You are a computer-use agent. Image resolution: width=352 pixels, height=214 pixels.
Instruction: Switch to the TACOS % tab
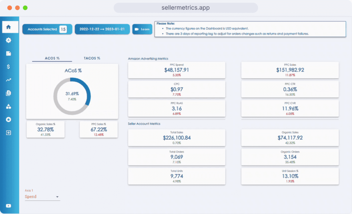92,58
